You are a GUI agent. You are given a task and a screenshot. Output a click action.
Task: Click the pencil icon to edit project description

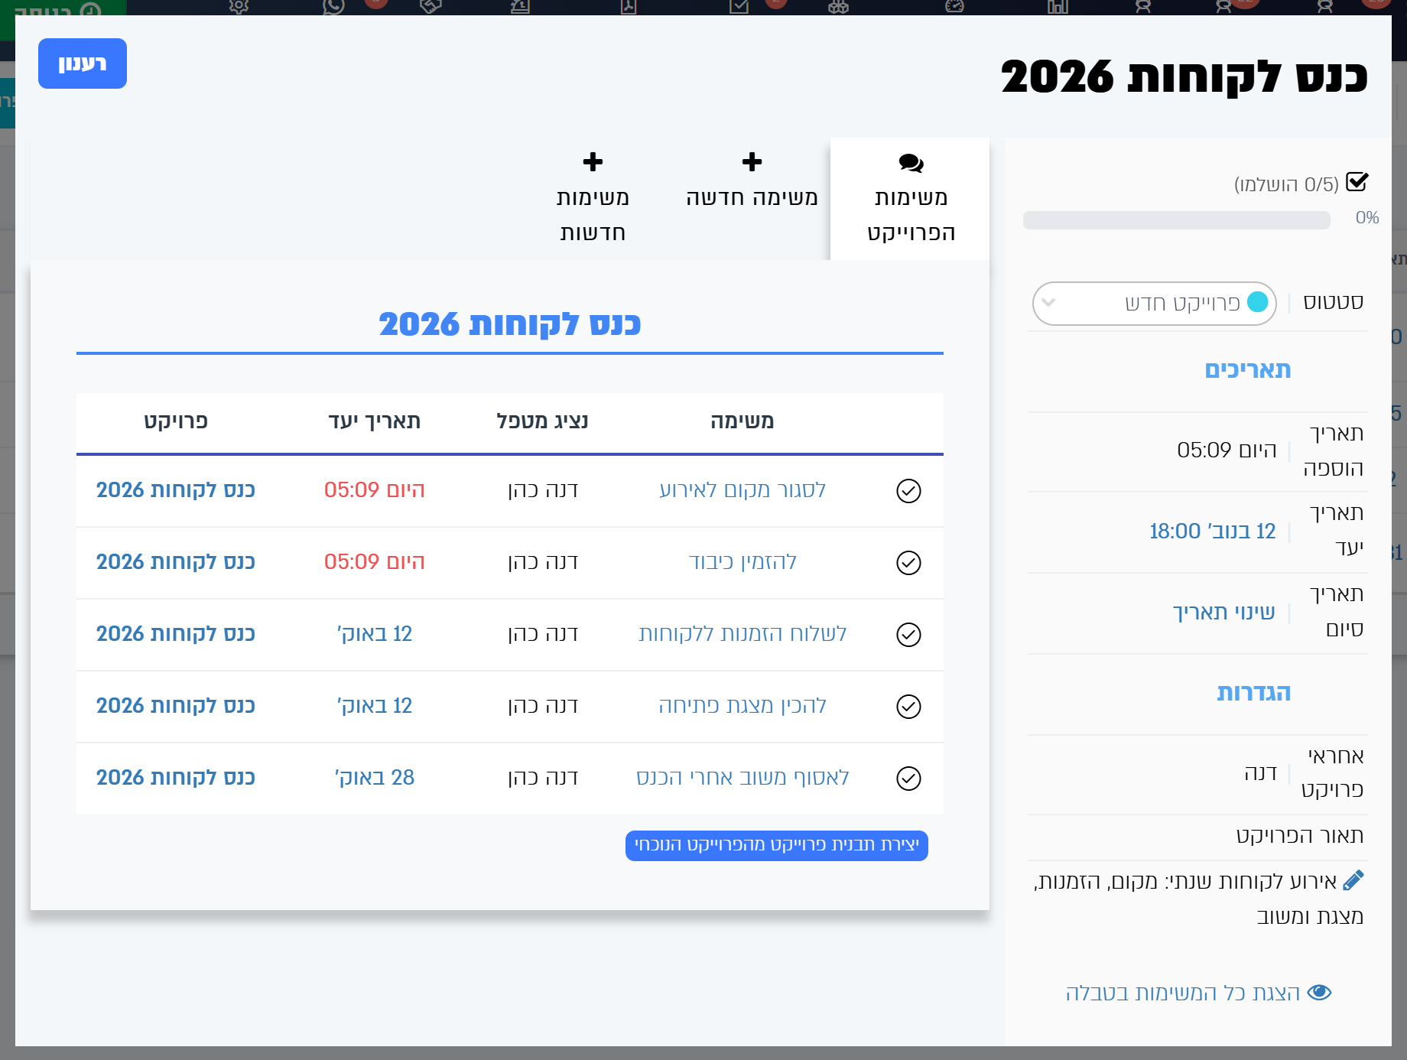click(x=1353, y=880)
